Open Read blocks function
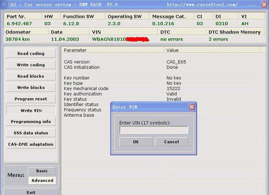The height and width of the screenshot is (195, 270). coord(31,76)
